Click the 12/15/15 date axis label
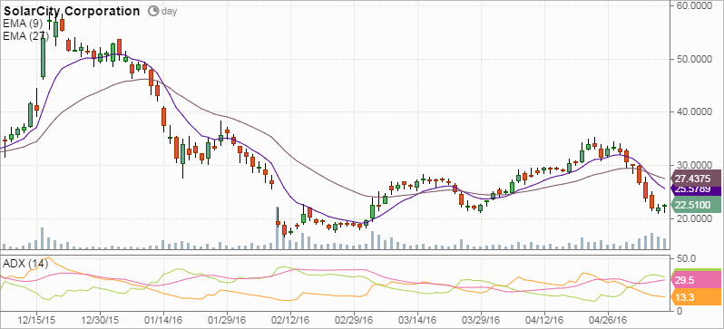 pos(35,319)
